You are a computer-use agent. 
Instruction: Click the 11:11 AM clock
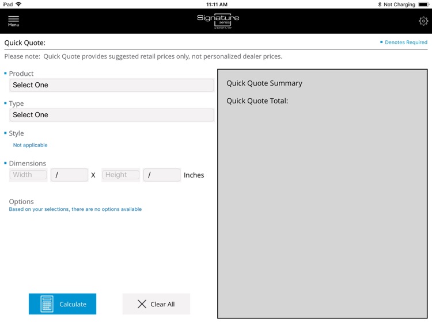217,5
